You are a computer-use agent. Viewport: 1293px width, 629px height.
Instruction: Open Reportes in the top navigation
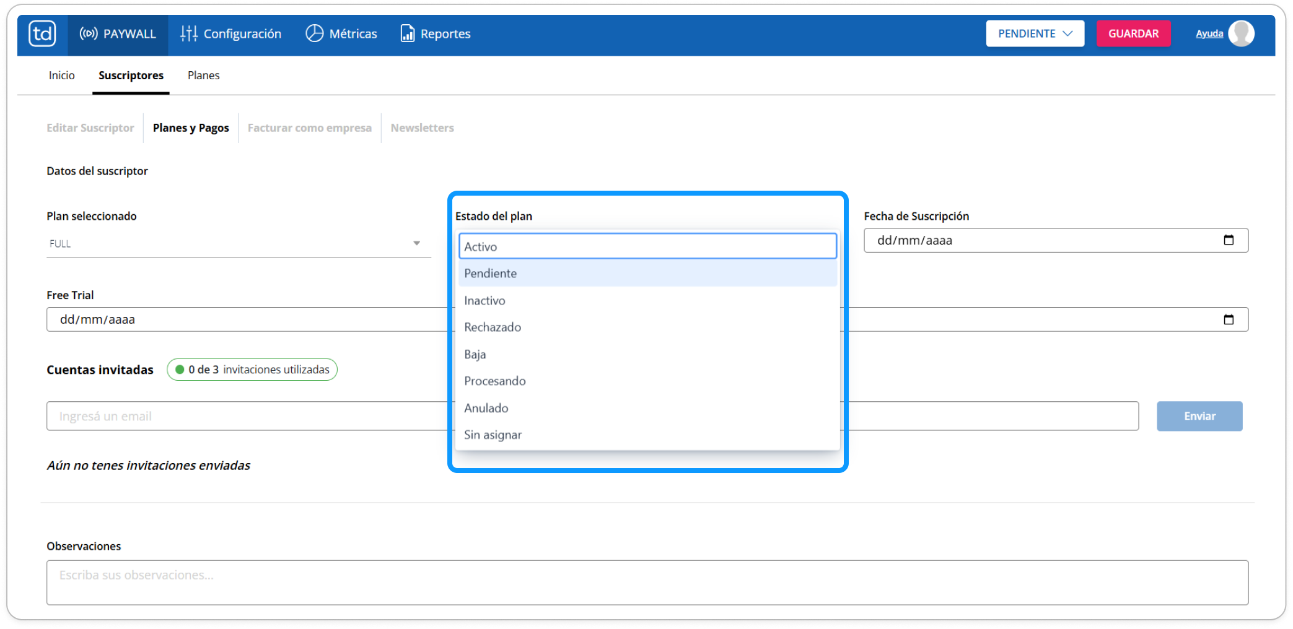[x=436, y=34]
